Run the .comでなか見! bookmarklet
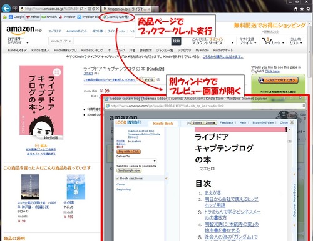This screenshot has width=313, height=241. point(116,17)
